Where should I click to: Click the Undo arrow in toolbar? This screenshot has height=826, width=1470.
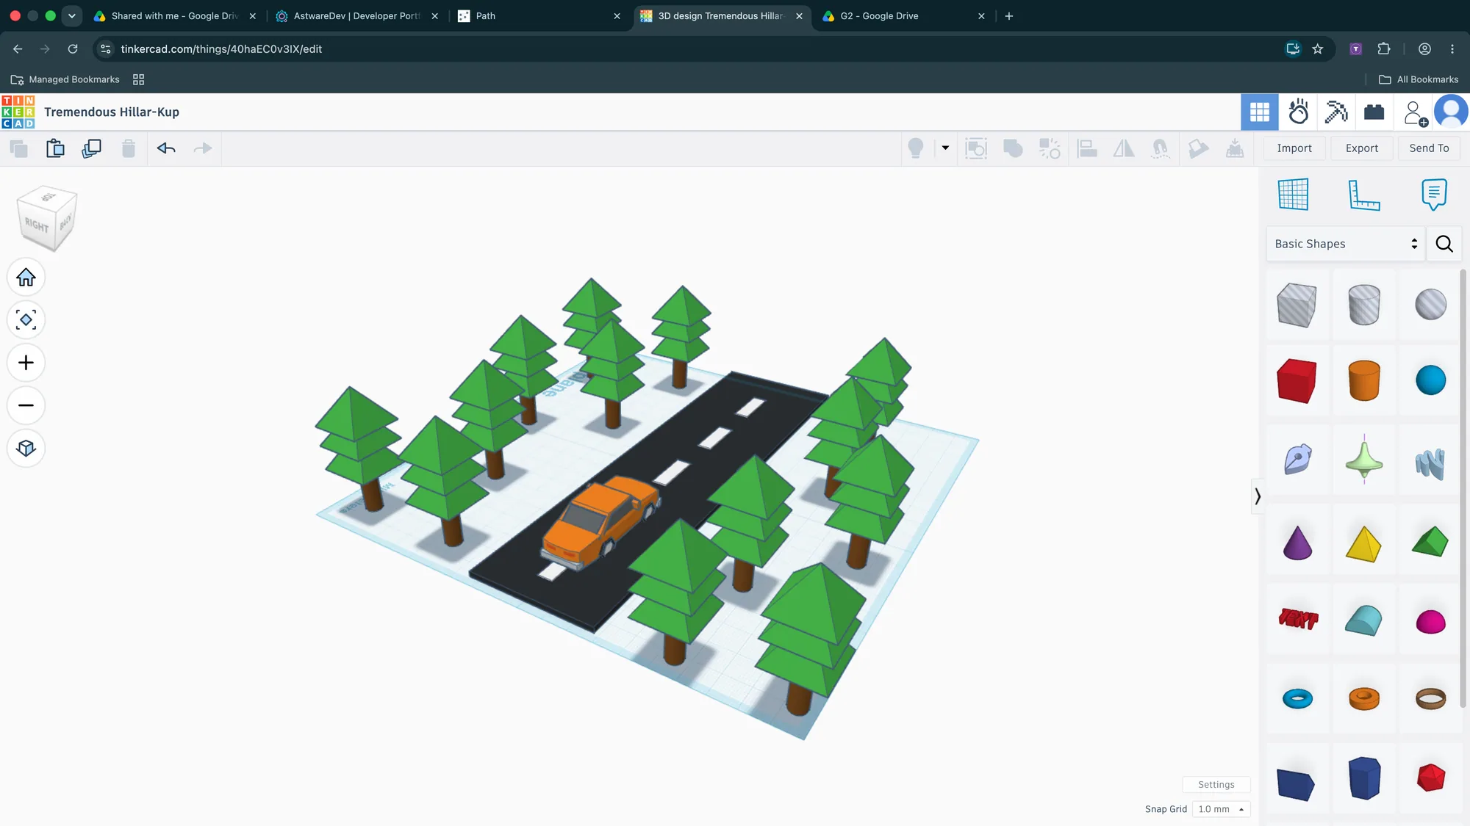(166, 148)
